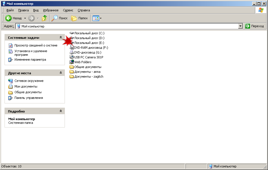Select Локальный диск (C:) label
This screenshot has width=268, height=170.
click(89, 33)
